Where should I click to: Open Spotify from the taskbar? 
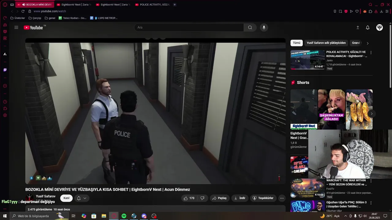tap(124, 216)
